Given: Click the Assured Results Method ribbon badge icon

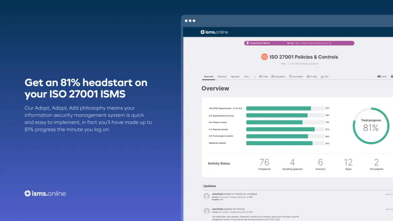Looking at the screenshot, I should (x=247, y=43).
